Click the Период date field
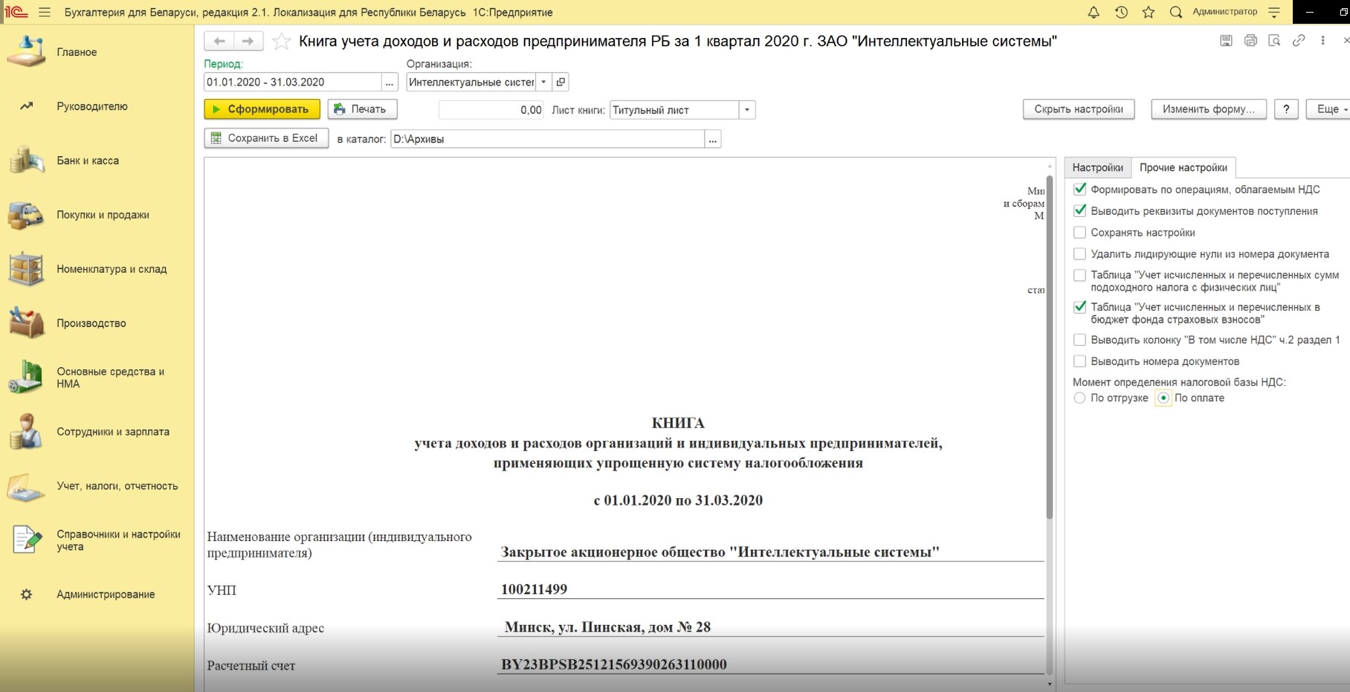The height and width of the screenshot is (692, 1350). click(x=293, y=83)
